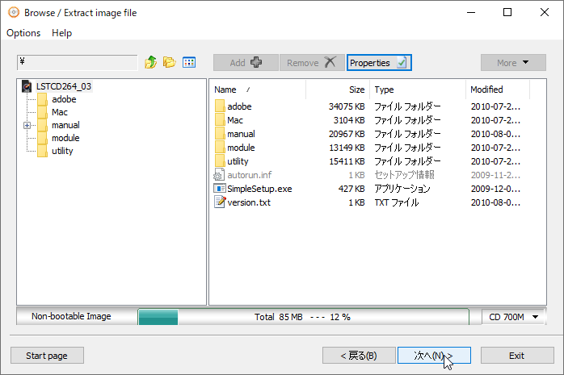Screen dimensions: 564x375
Task: Click utility folder icon in tree
Action: [x=42, y=151]
